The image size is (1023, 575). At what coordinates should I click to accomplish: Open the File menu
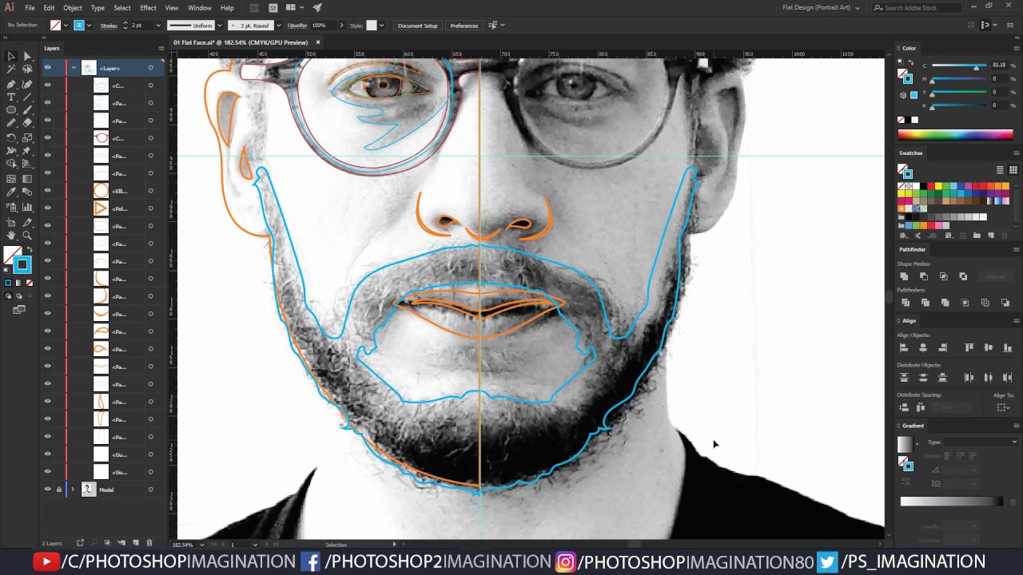click(x=30, y=8)
